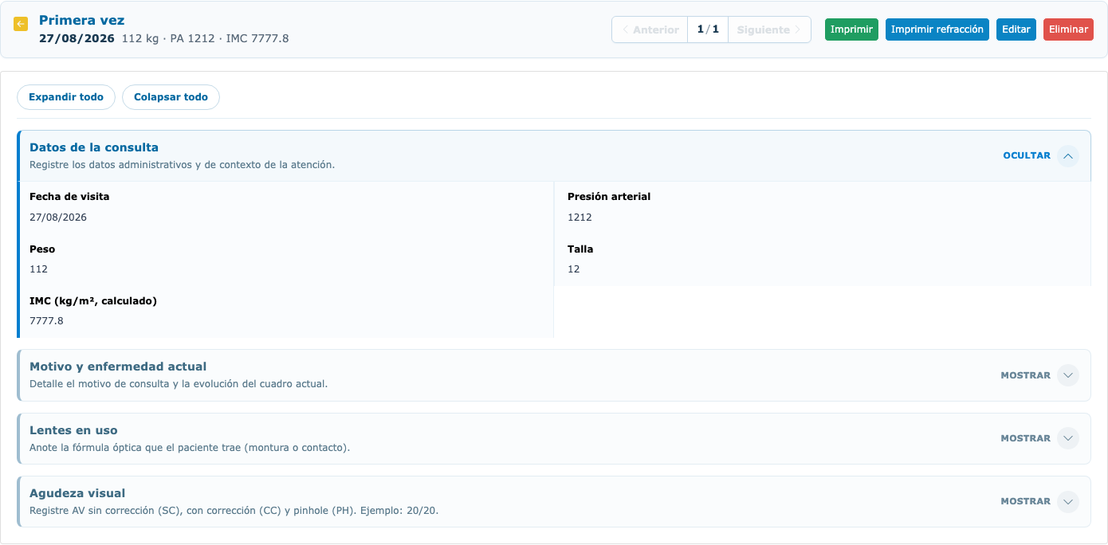Click the Fecha de visita label
The image size is (1108, 545).
[69, 196]
